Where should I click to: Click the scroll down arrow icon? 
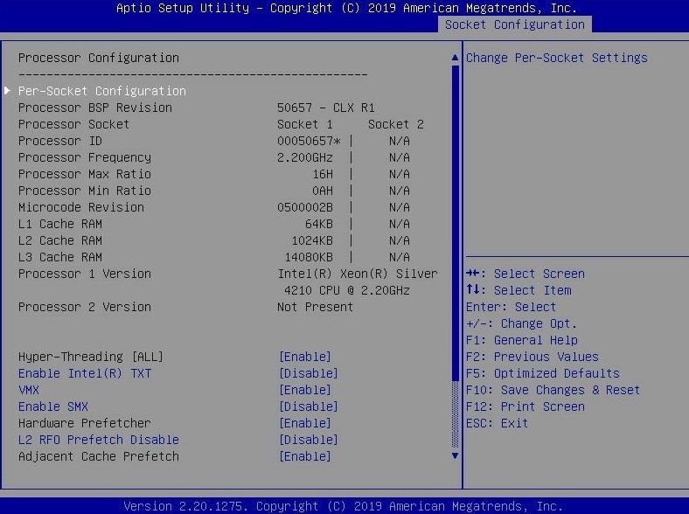(455, 456)
